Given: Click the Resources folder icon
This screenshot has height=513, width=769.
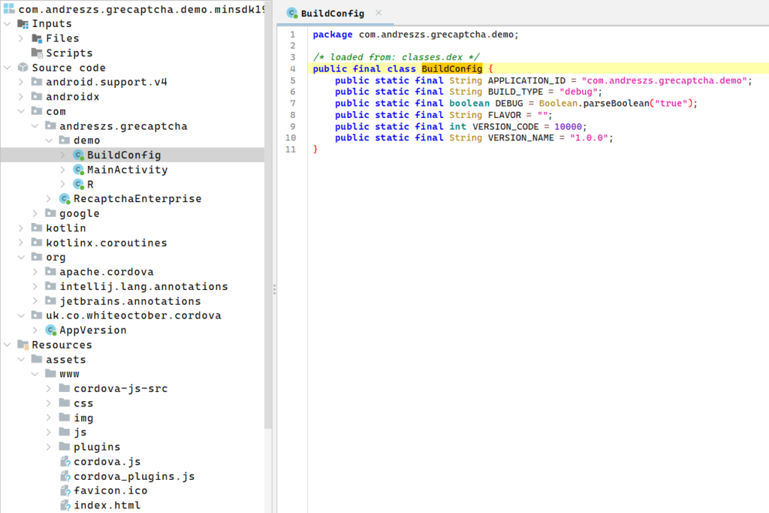Looking at the screenshot, I should click(23, 345).
